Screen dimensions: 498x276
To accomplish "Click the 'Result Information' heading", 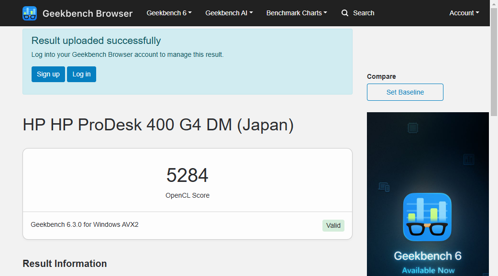I will [x=65, y=264].
